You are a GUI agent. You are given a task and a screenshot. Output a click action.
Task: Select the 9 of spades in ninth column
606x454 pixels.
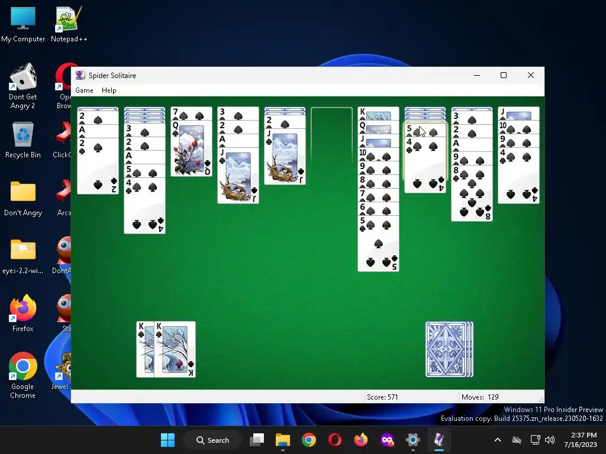click(472, 158)
